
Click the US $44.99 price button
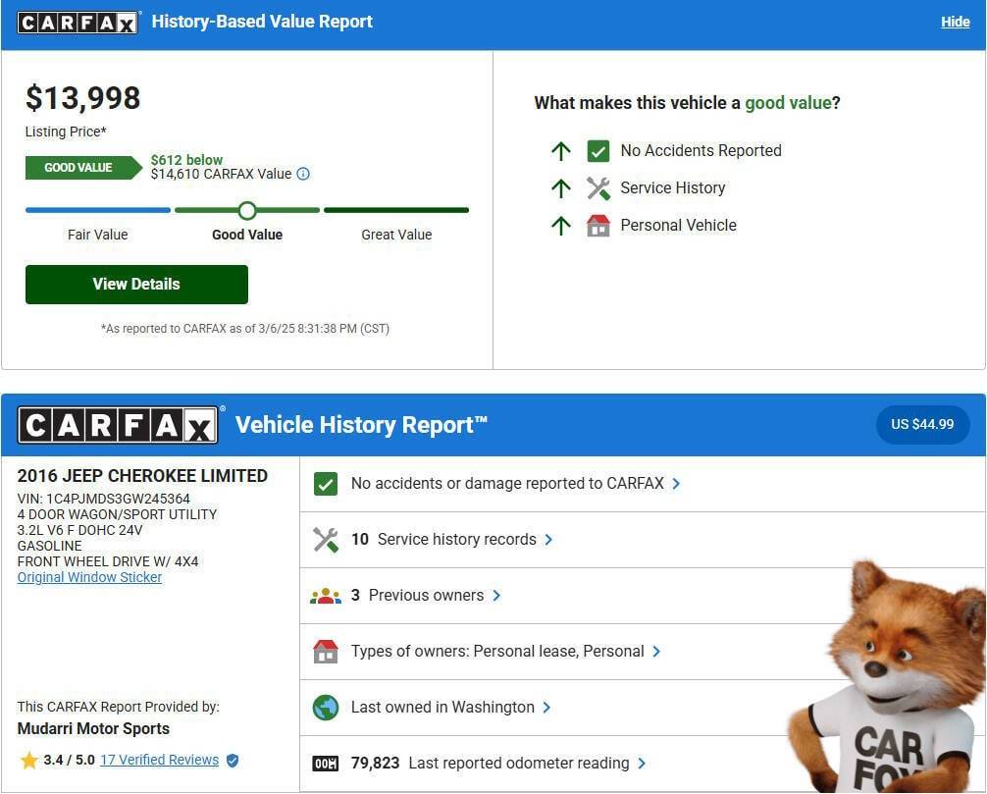coord(922,424)
